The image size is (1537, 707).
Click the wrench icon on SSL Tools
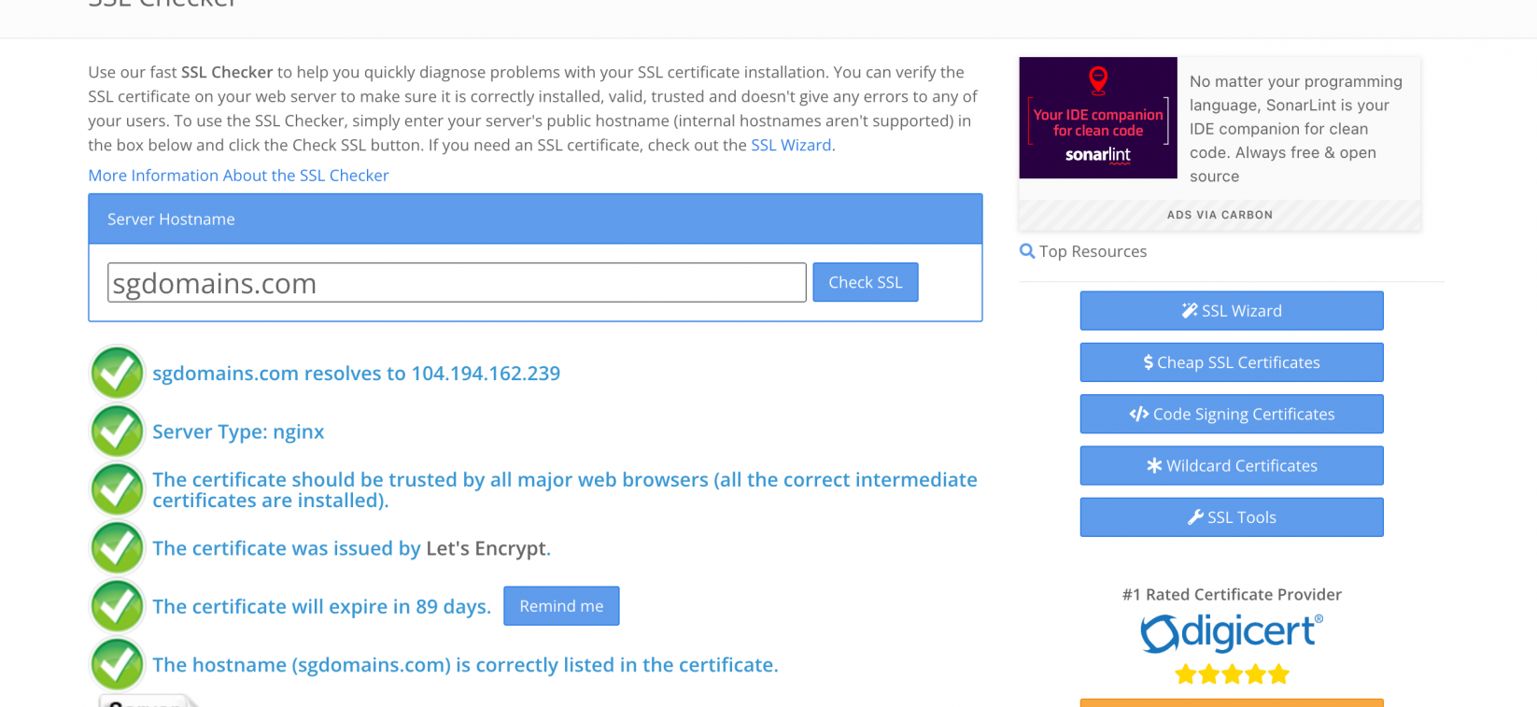pyautogui.click(x=1195, y=517)
